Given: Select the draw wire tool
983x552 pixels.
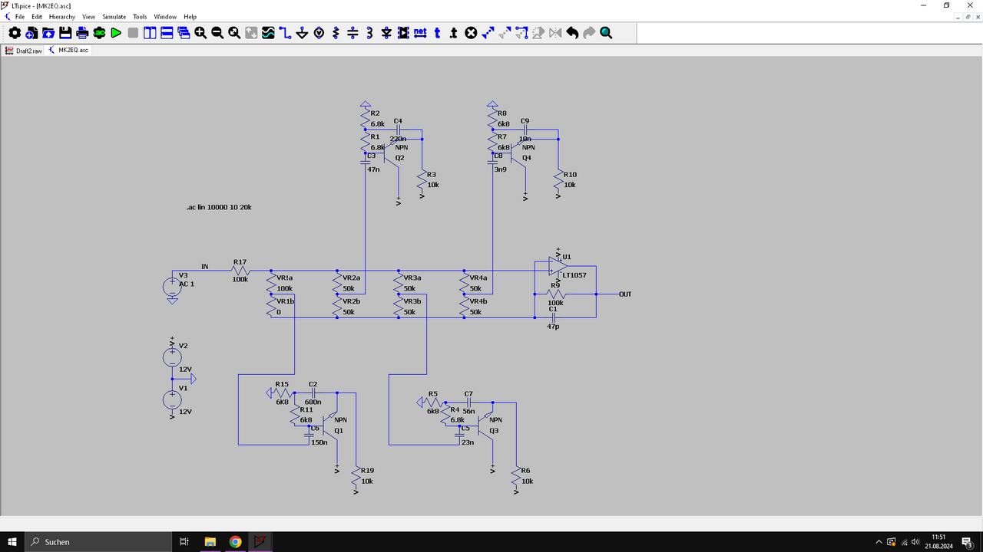Looking at the screenshot, I should (285, 33).
